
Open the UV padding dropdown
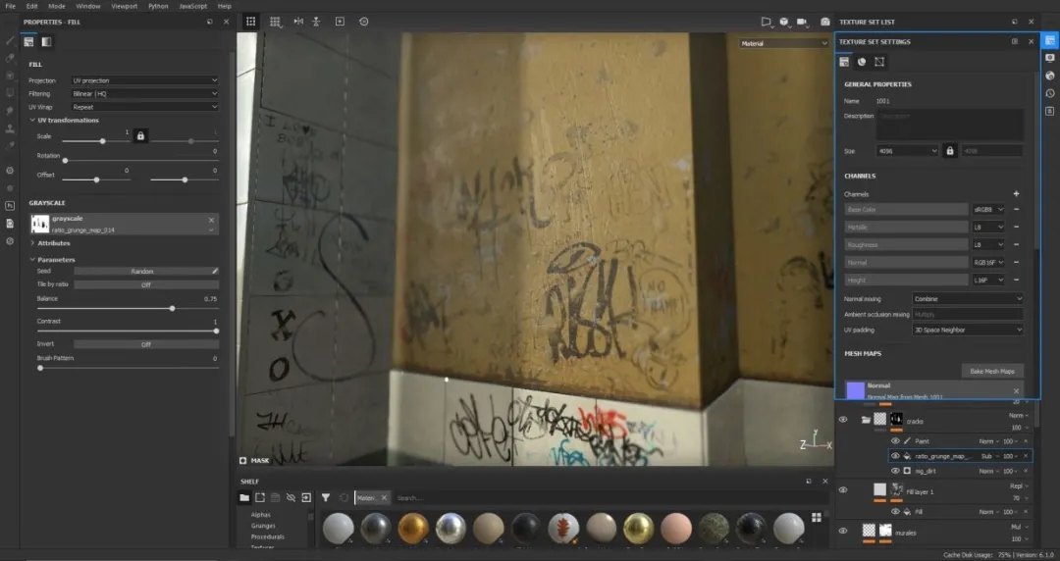[968, 330]
